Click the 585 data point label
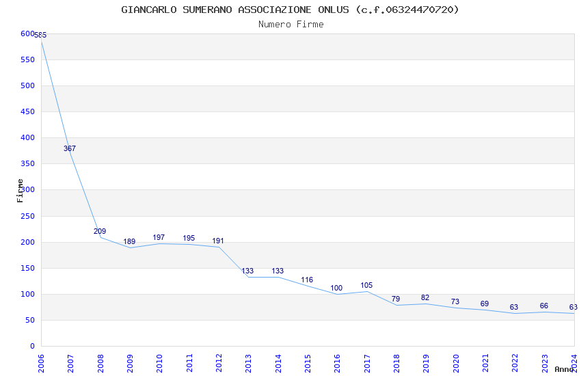 40,35
